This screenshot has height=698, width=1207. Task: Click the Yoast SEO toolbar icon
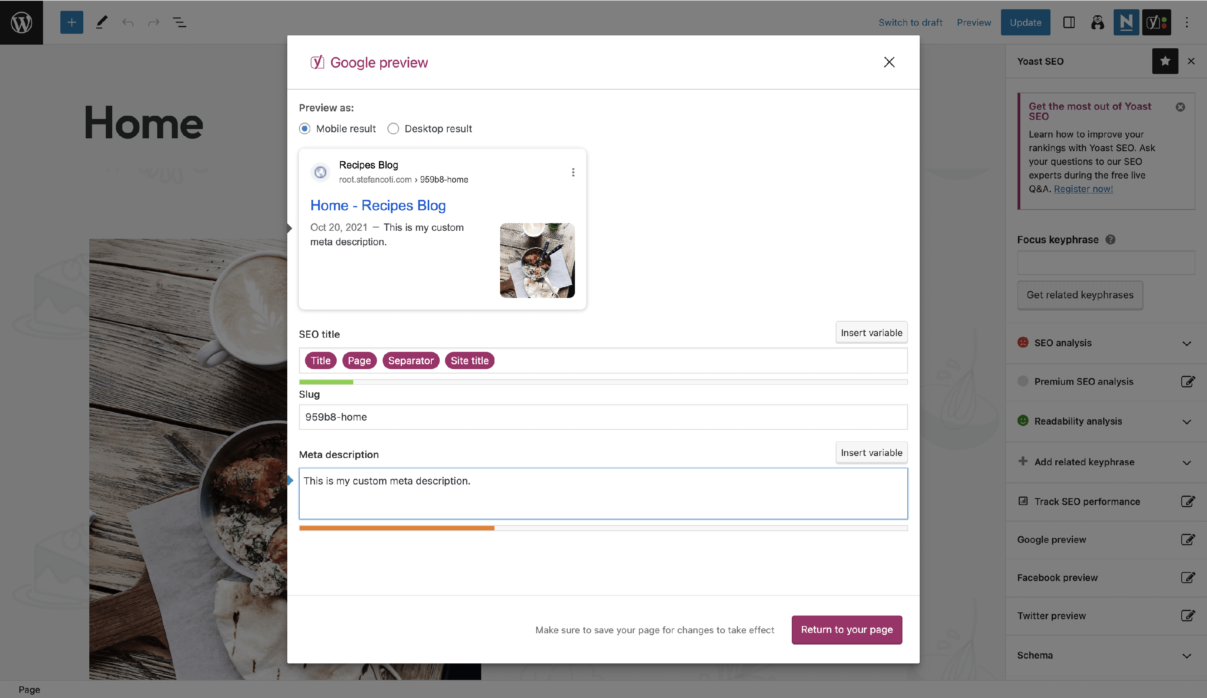click(1156, 23)
